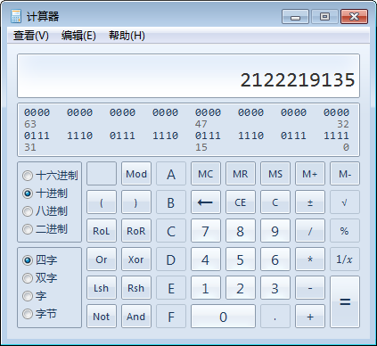Click the division / button

tap(310, 231)
